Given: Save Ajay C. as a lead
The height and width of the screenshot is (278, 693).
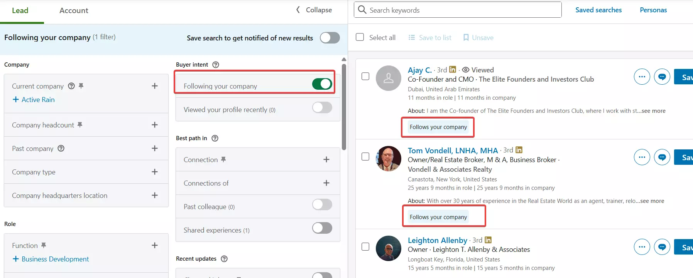Looking at the screenshot, I should click(684, 77).
